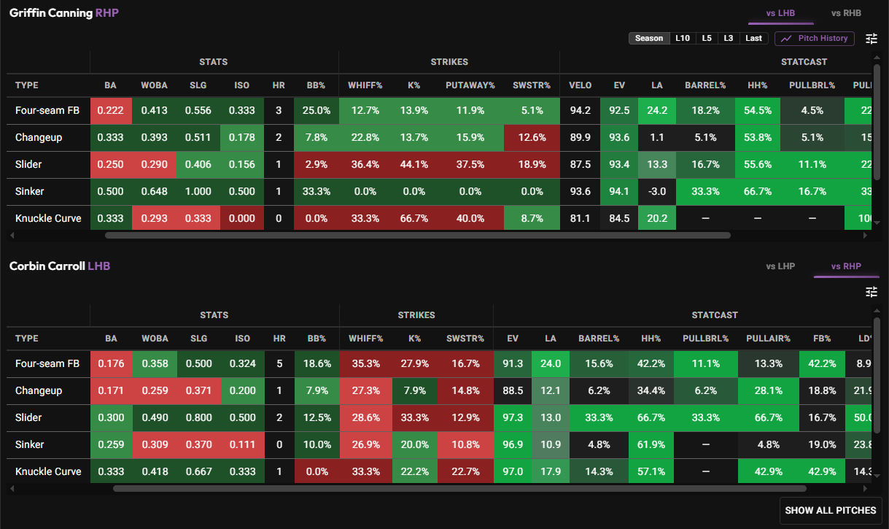Sort Carroll table by SWSTR% header
The height and width of the screenshot is (529, 889).
(467, 339)
